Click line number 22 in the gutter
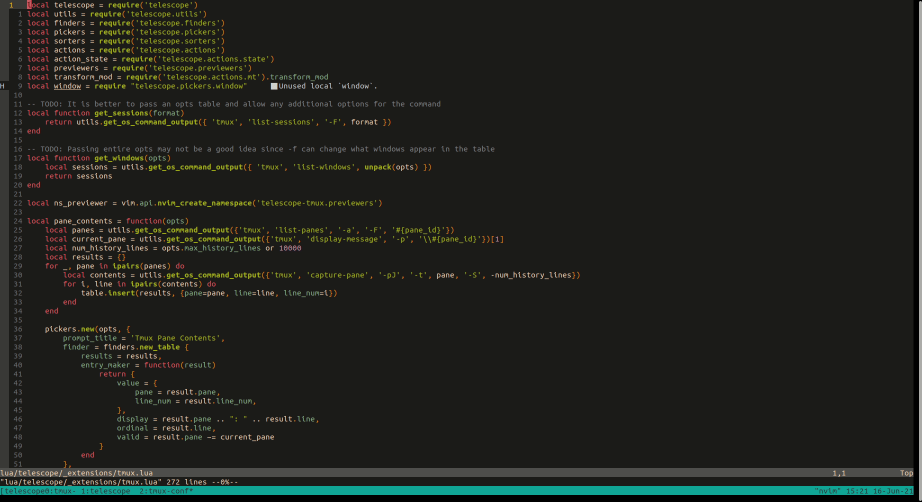The image size is (922, 502). (x=18, y=203)
